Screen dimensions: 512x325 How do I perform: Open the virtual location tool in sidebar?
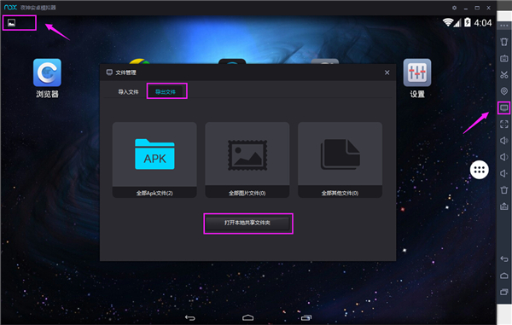[503, 91]
